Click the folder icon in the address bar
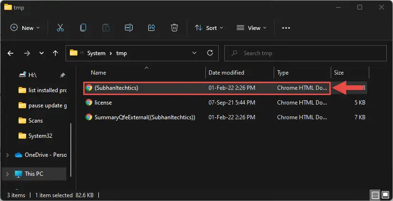Image resolution: width=393 pixels, height=201 pixels. tap(74, 53)
